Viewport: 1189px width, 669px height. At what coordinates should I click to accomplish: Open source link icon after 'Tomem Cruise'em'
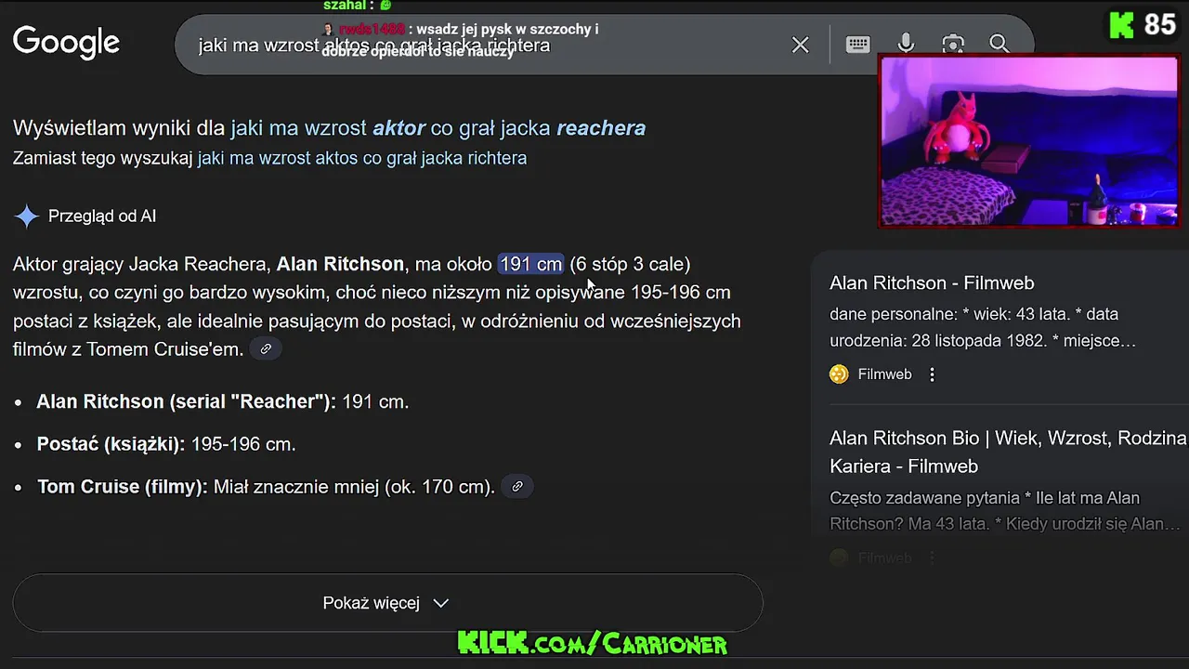pos(266,349)
